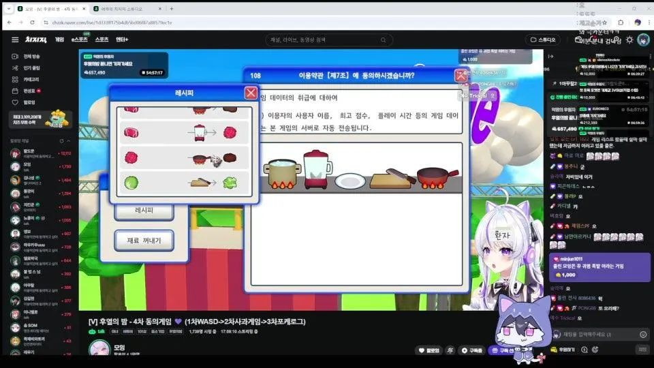Open the hamburger sidebar menu

(x=15, y=40)
